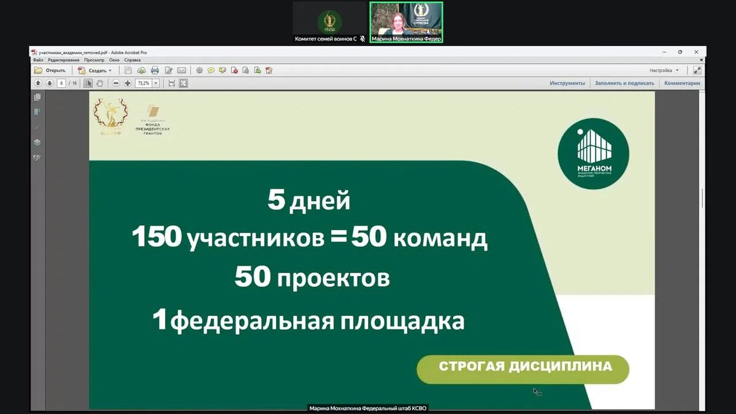Click the zoom in plus icon

click(128, 83)
